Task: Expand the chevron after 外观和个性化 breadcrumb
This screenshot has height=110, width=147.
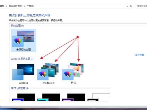Action: [x=24, y=6]
